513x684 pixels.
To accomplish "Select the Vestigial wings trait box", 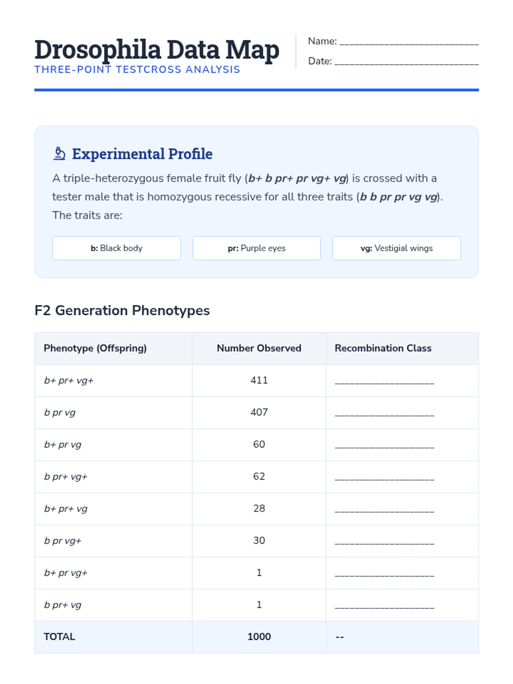I will coord(396,248).
